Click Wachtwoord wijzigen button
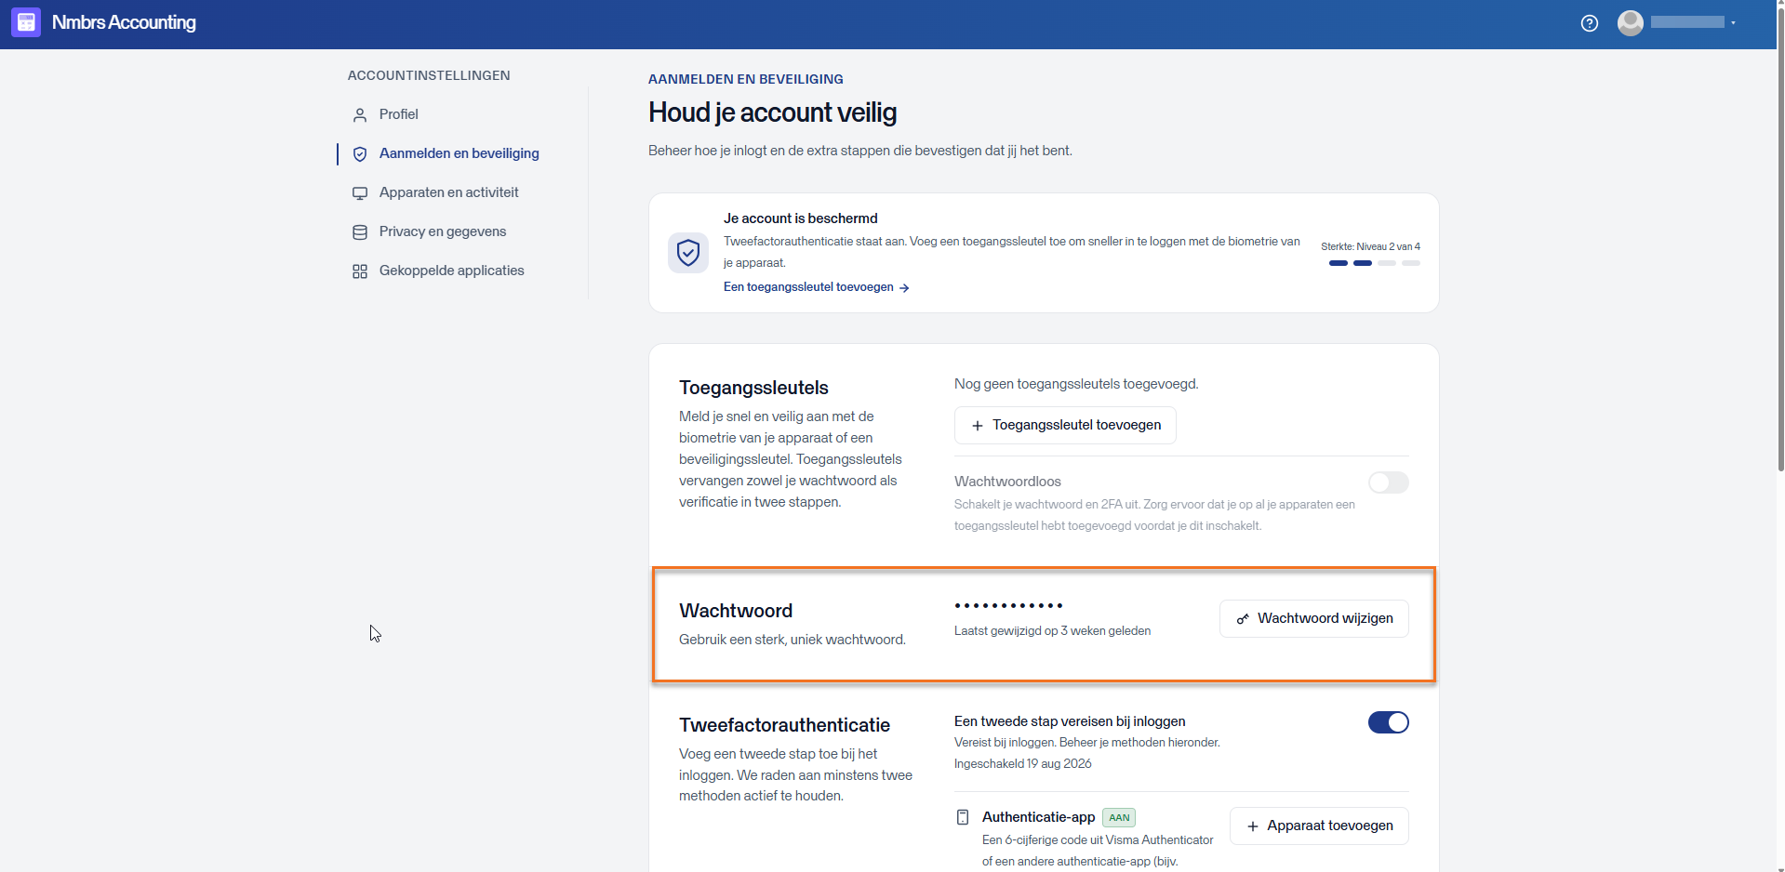This screenshot has width=1785, height=872. [x=1314, y=618]
